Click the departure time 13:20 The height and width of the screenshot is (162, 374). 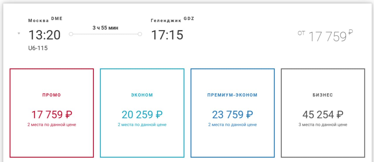[44, 35]
